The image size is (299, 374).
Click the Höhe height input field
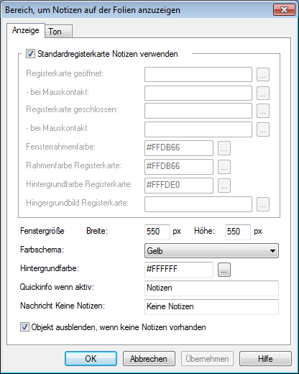tap(238, 232)
